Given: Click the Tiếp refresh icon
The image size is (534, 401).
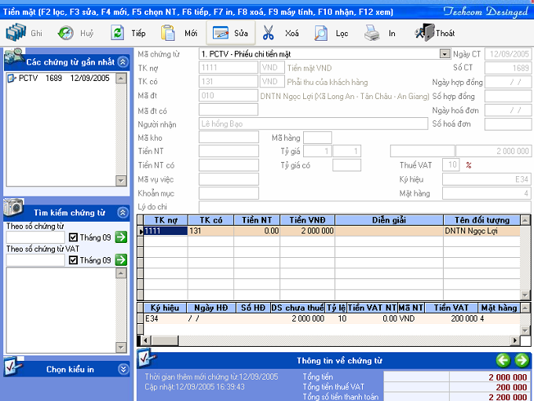Looking at the screenshot, I should (117, 33).
